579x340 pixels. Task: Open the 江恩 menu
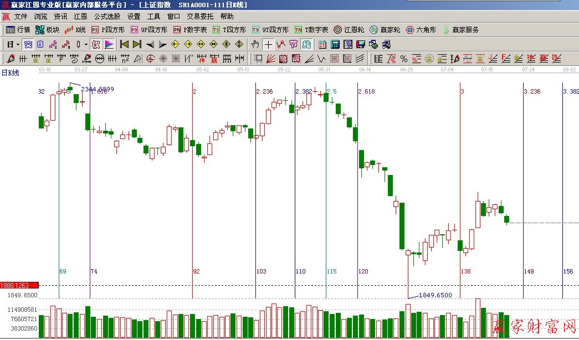coord(80,17)
